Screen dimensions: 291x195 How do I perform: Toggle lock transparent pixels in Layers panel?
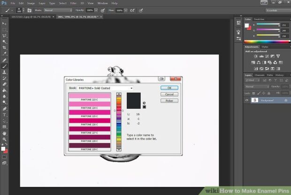click(x=253, y=93)
